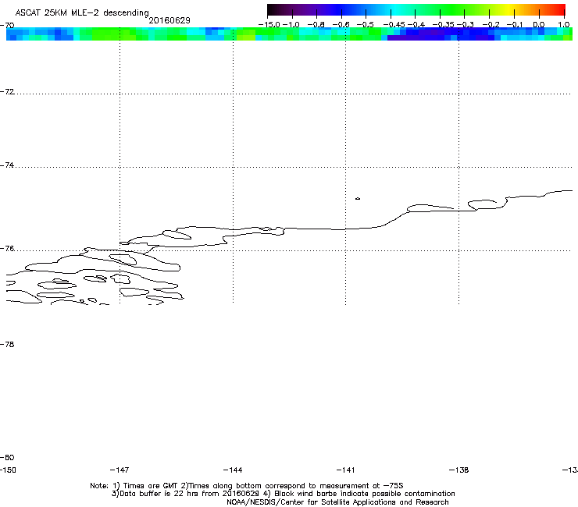Click the -0.5 colorbar label
Screen dimensions: 578x507
(x=366, y=25)
